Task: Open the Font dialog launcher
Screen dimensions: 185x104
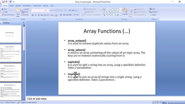Action: [x=58, y=19]
